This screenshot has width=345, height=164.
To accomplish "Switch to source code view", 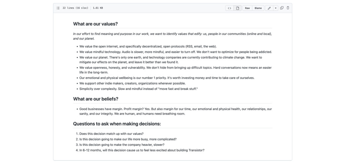I will 229,8.
